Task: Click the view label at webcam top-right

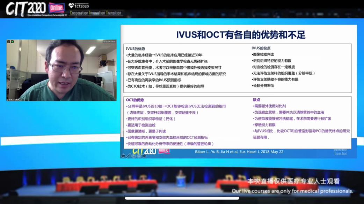Action: (x=109, y=42)
